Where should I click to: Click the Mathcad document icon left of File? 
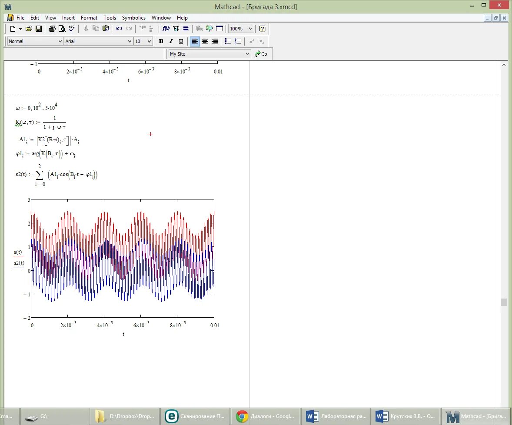point(10,18)
